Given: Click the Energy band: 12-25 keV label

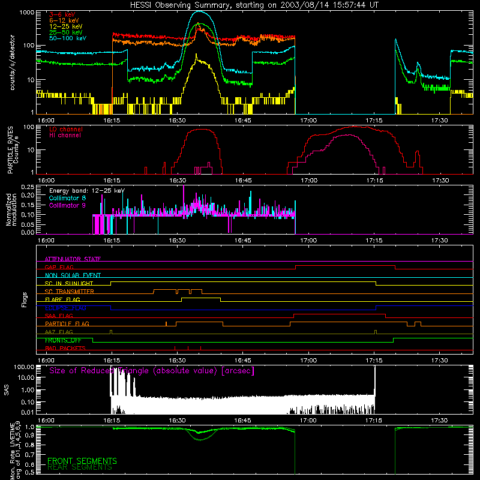Looking at the screenshot, I should (87, 191).
